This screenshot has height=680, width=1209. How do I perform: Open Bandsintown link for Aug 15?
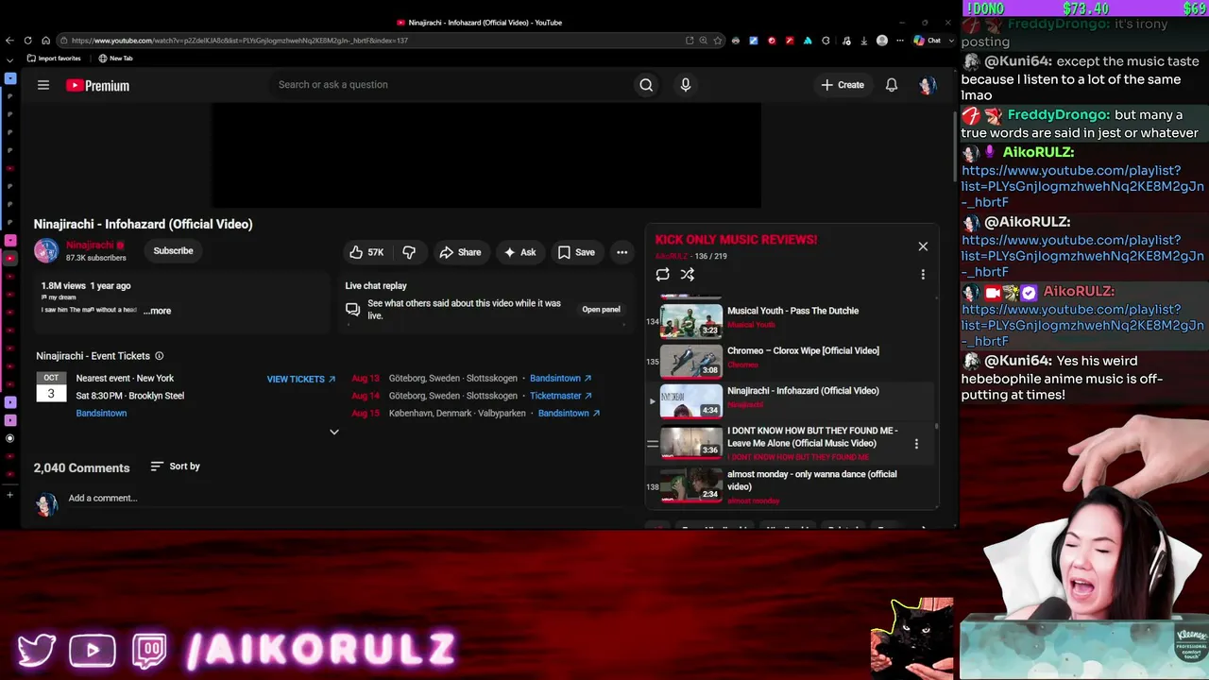[x=569, y=413]
